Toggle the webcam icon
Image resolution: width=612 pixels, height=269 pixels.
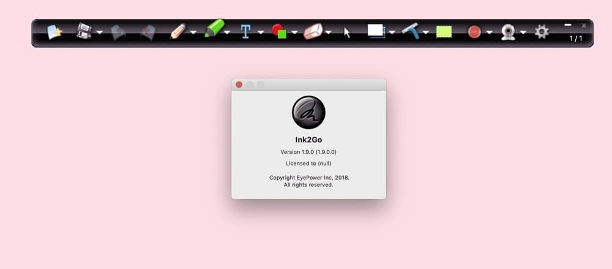tap(508, 32)
